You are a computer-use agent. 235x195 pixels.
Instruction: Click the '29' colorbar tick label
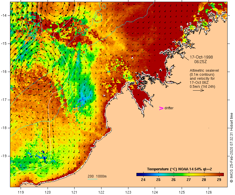coord(219,180)
